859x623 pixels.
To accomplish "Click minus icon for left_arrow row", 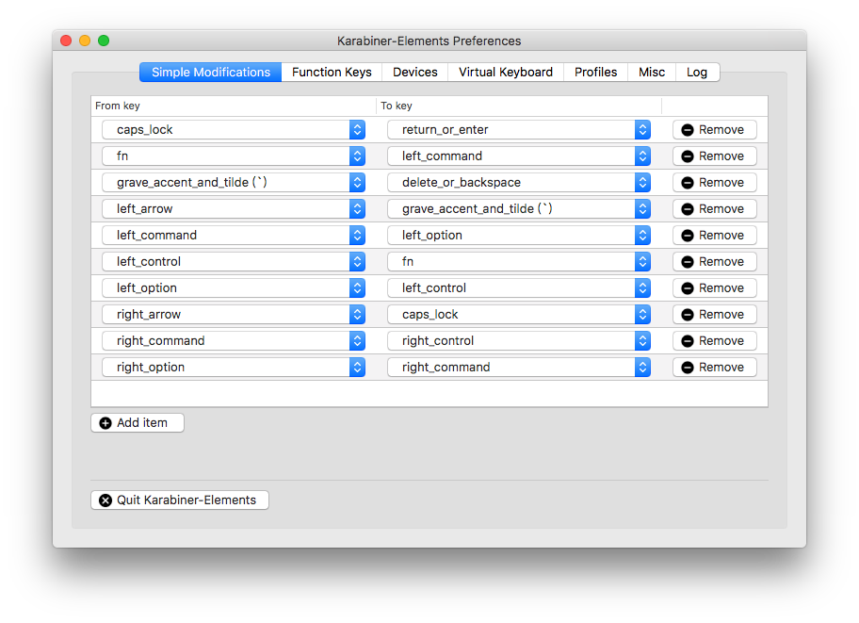I will click(x=688, y=209).
